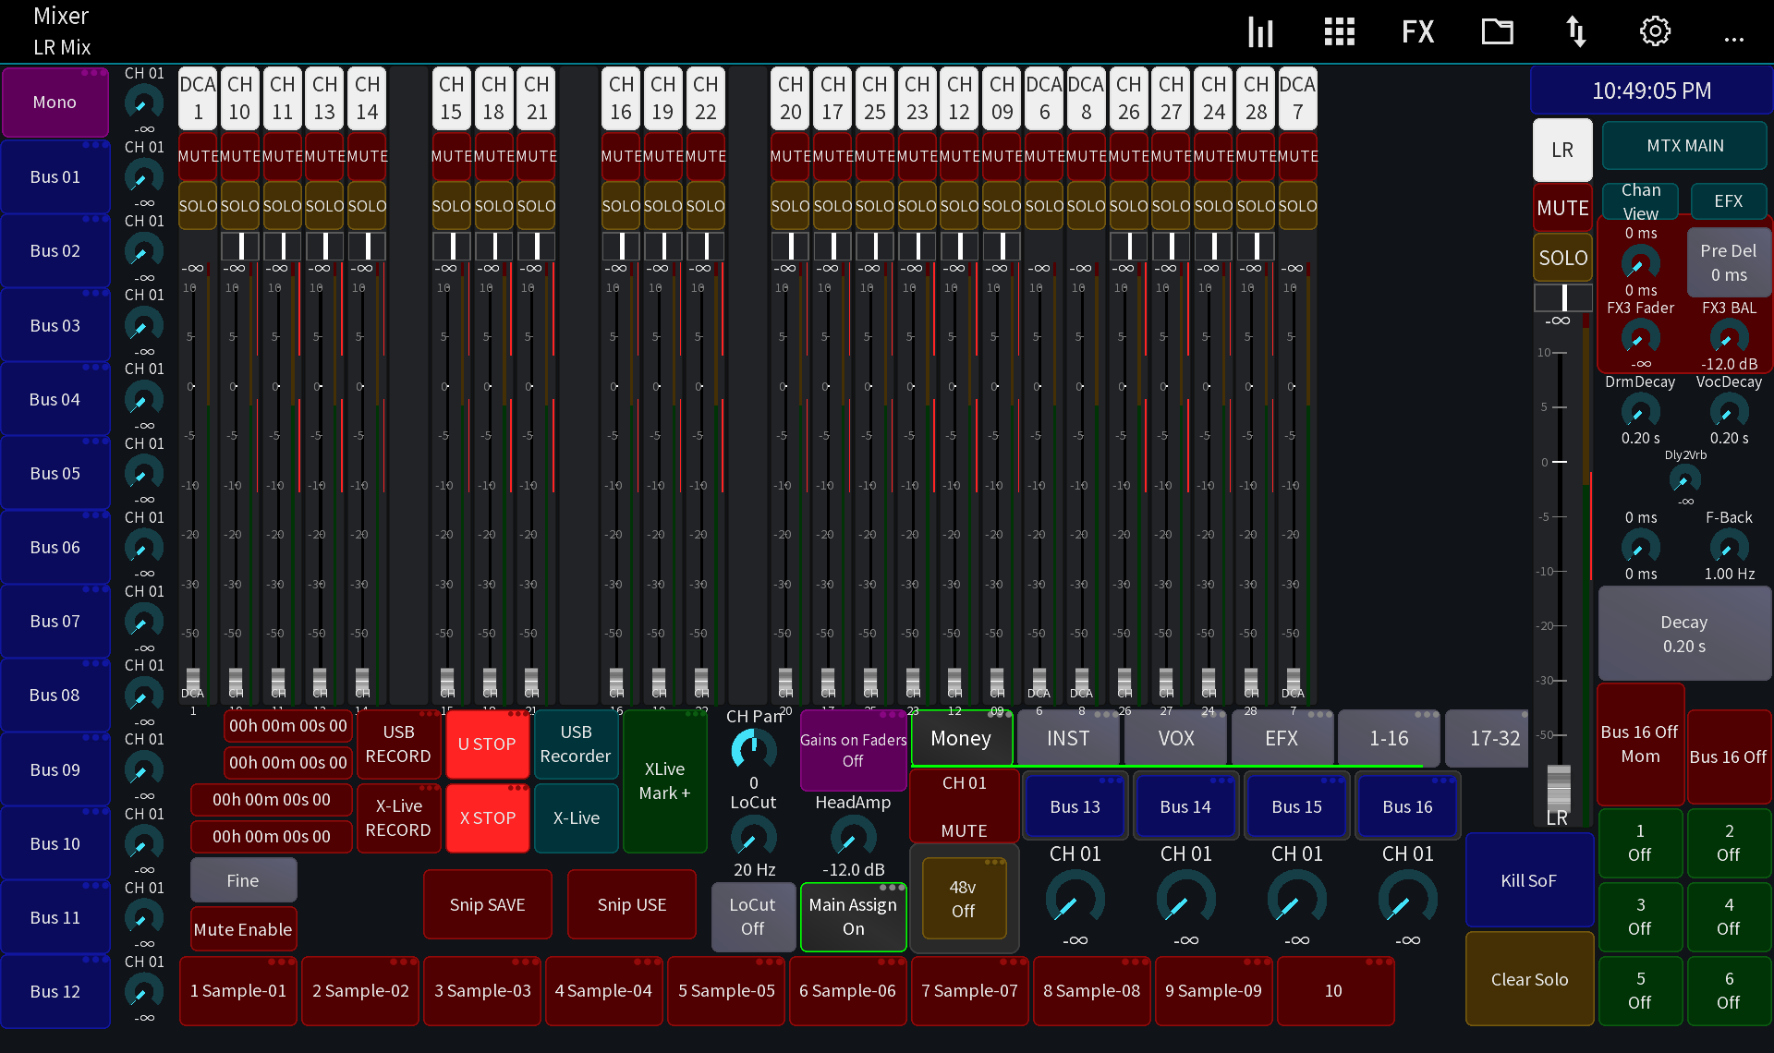
Task: Open the three-dot more menu
Action: [1734, 39]
